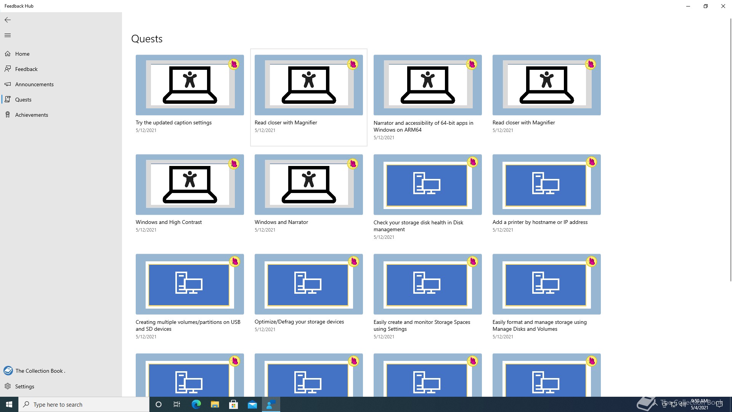Viewport: 732px width, 412px height.
Task: Open Optimize/Defrag your storage devices quest
Action: pyautogui.click(x=299, y=322)
